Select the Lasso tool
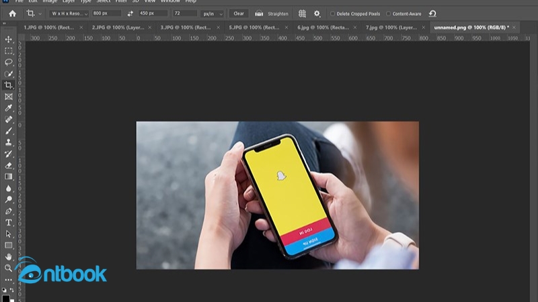Viewport: 538px width, 302px height. pyautogui.click(x=9, y=62)
